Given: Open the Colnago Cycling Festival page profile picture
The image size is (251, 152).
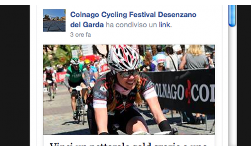Looking at the screenshot, I should pos(54,20).
